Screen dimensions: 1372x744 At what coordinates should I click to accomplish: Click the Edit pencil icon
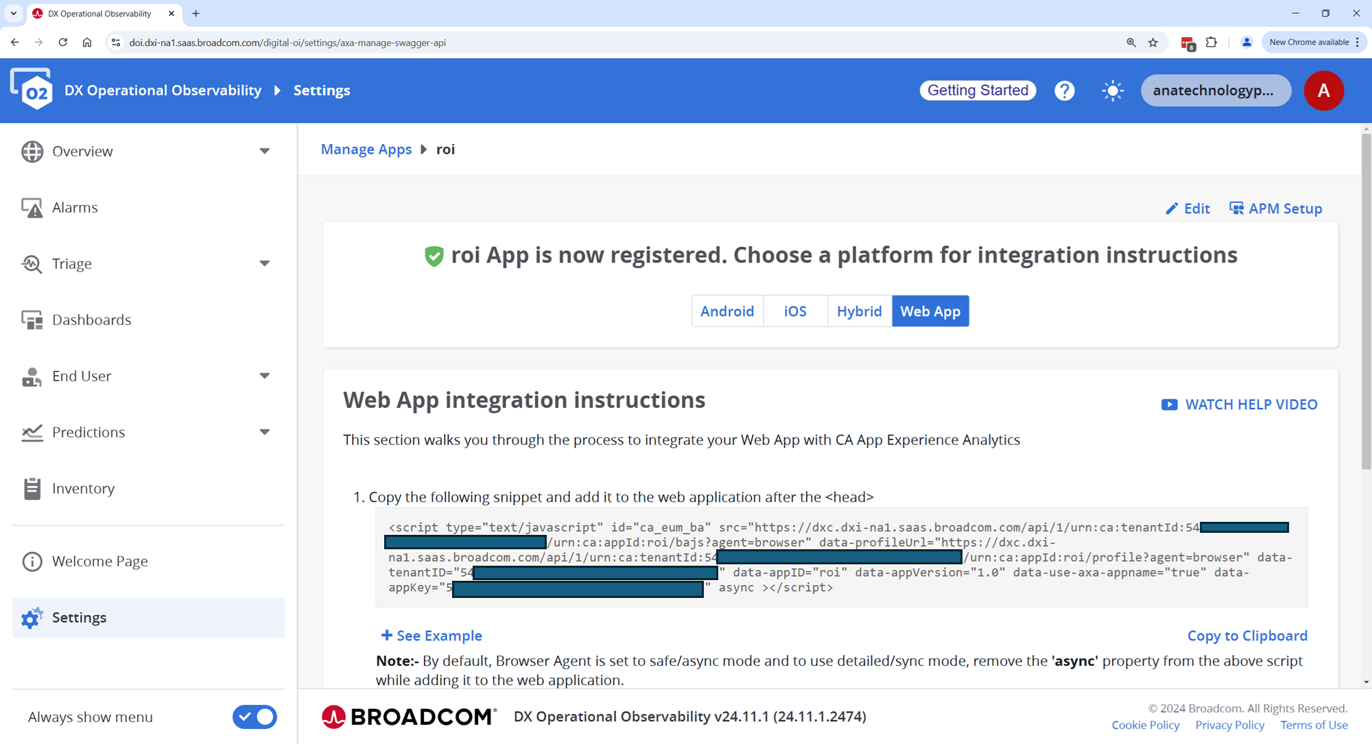click(1172, 208)
